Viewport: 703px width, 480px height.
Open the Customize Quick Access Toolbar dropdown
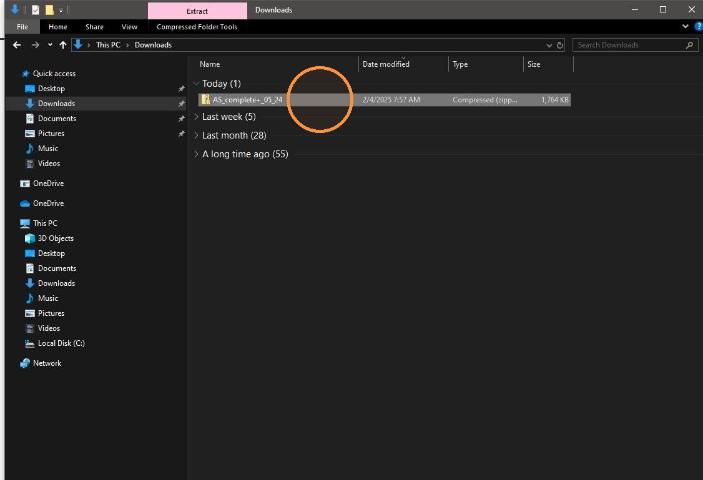pyautogui.click(x=61, y=10)
